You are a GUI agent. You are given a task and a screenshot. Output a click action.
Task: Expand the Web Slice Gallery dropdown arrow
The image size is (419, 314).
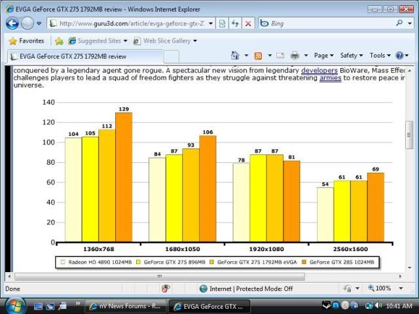tap(195, 41)
